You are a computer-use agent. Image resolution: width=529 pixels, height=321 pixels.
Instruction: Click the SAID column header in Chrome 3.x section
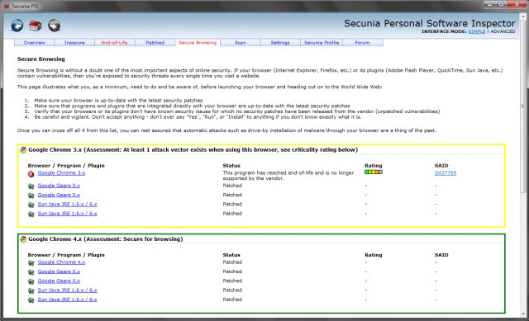[x=441, y=166]
